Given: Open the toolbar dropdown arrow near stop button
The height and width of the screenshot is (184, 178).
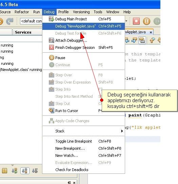Looking at the screenshot, I should click(126, 21).
